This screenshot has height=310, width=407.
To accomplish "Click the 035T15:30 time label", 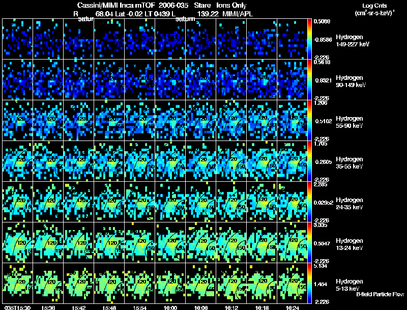I will (x=17, y=307).
